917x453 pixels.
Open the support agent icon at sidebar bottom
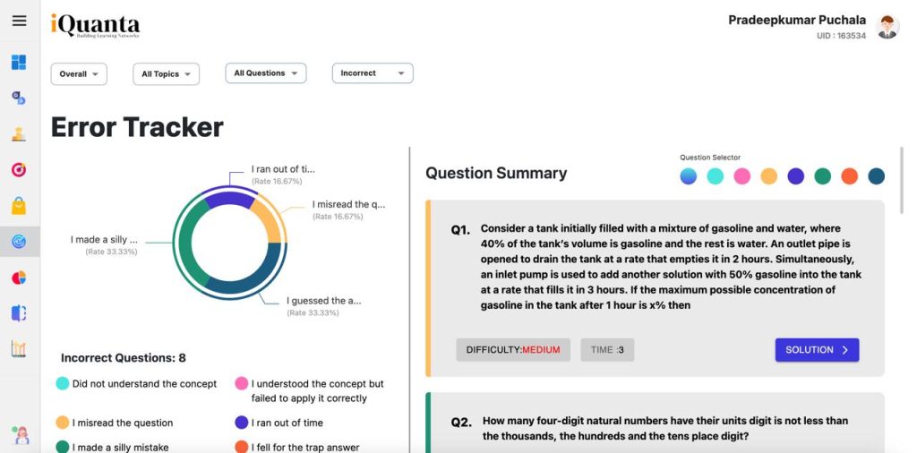click(20, 435)
